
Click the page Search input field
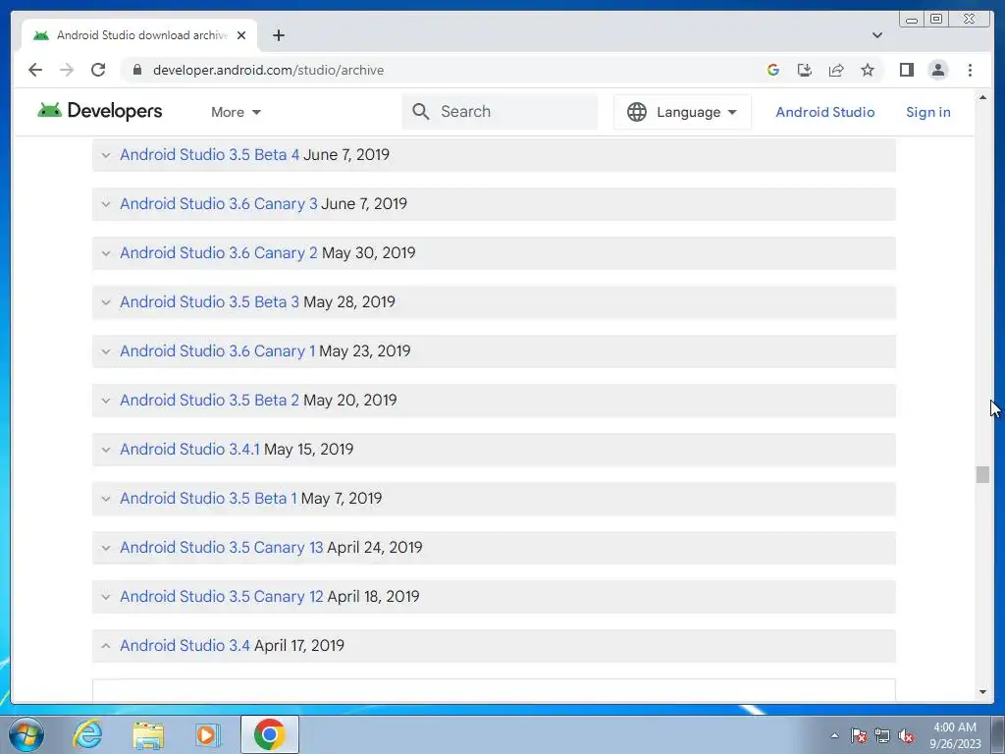(500, 112)
